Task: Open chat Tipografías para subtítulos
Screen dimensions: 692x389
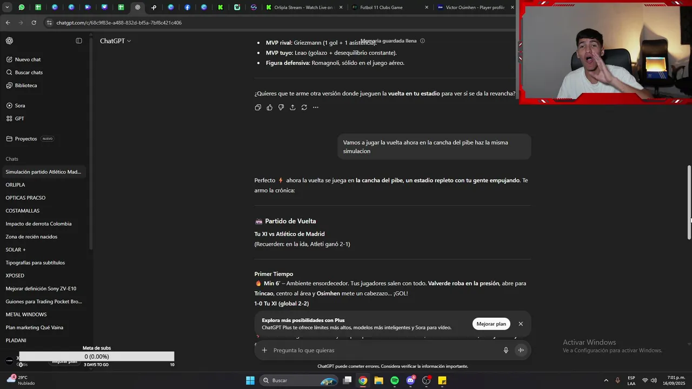Action: click(x=43, y=263)
